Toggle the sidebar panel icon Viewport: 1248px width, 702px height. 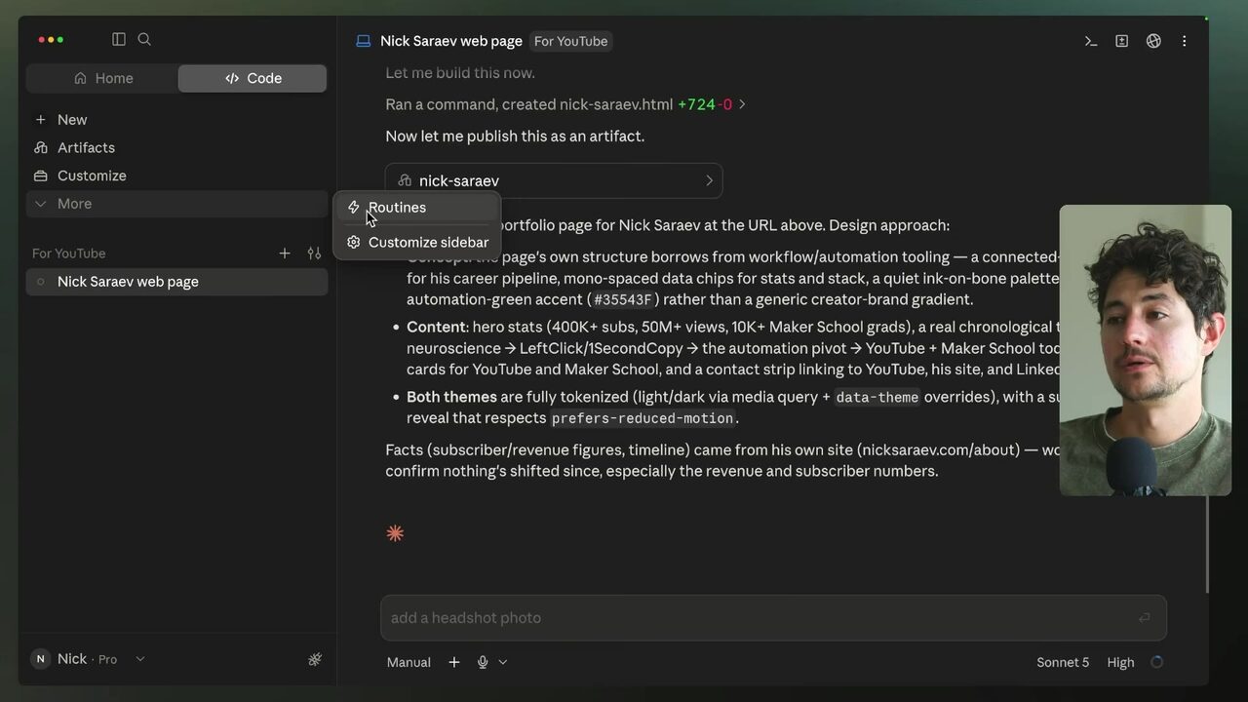point(119,39)
